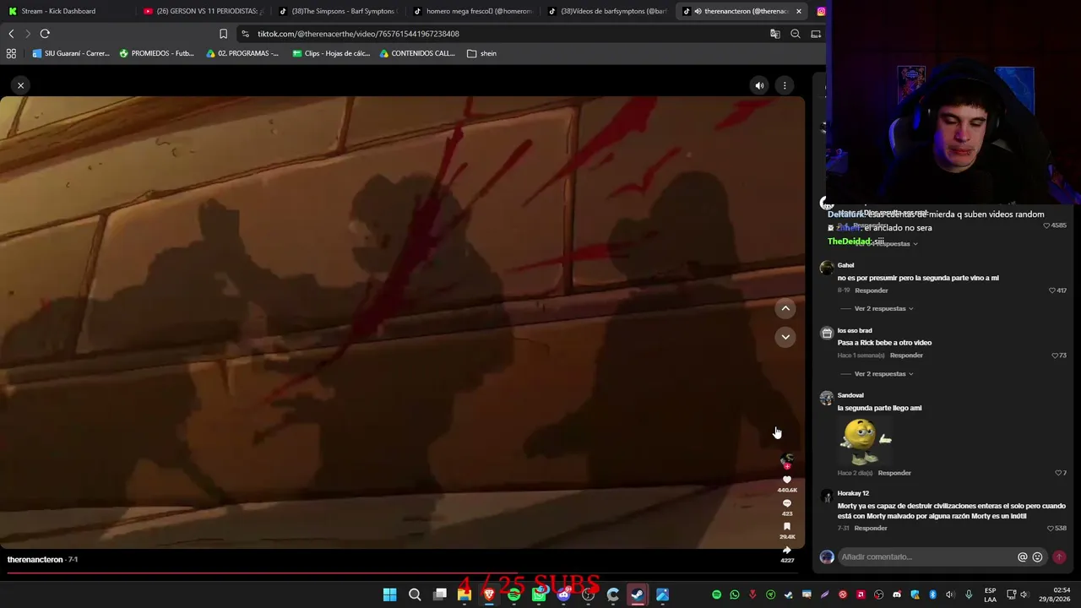Open the clock and date flyout
Screen dimensions: 1081x608
(x=1055, y=594)
